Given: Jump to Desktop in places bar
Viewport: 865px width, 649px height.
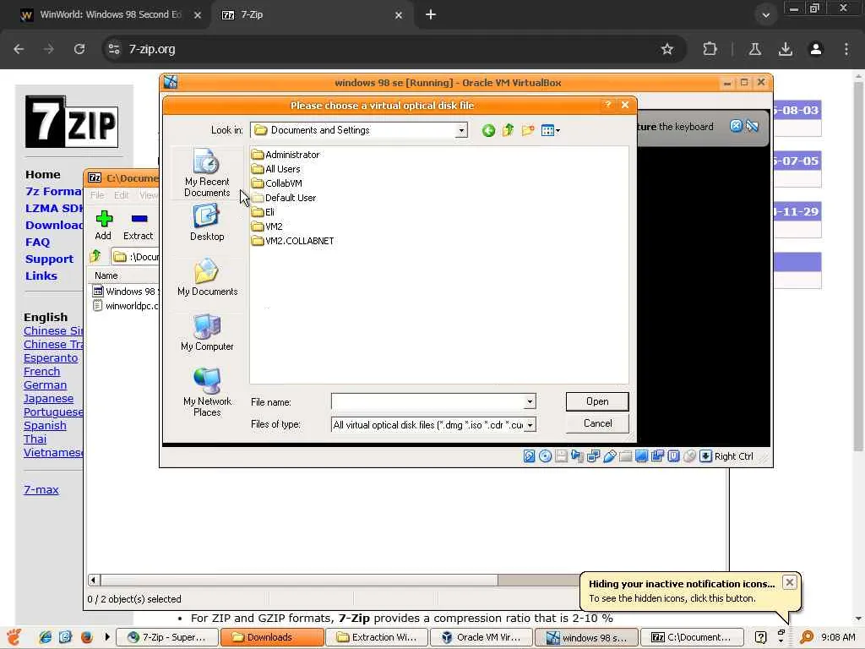Looking at the screenshot, I should pyautogui.click(x=207, y=222).
